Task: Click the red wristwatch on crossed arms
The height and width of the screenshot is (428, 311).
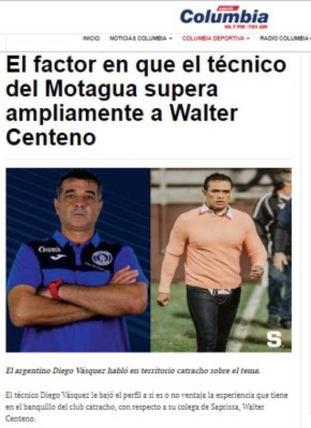Action: tap(55, 289)
